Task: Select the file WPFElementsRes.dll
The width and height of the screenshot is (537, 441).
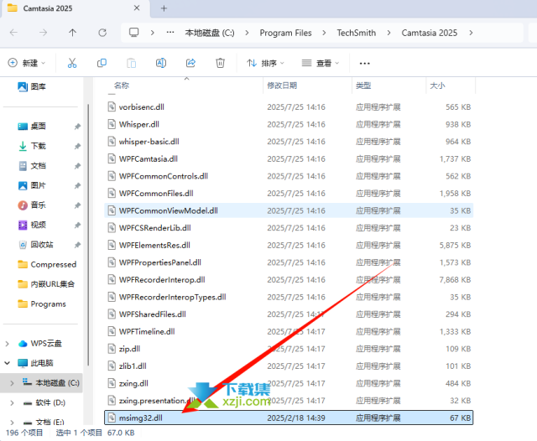Action: 289,245
